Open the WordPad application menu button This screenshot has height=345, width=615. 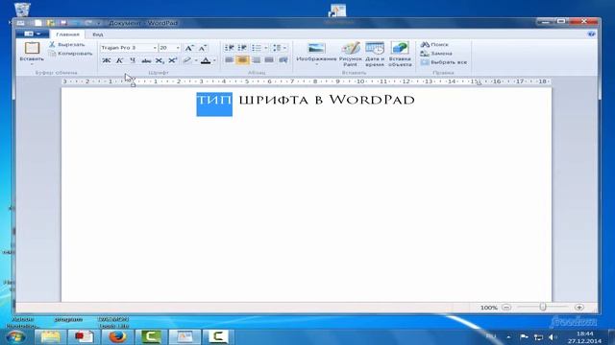tap(32, 34)
